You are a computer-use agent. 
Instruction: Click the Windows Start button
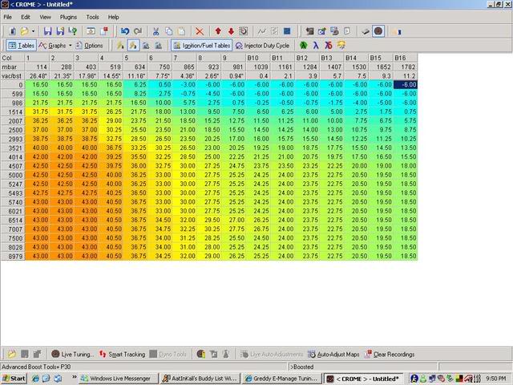pyautogui.click(x=14, y=379)
